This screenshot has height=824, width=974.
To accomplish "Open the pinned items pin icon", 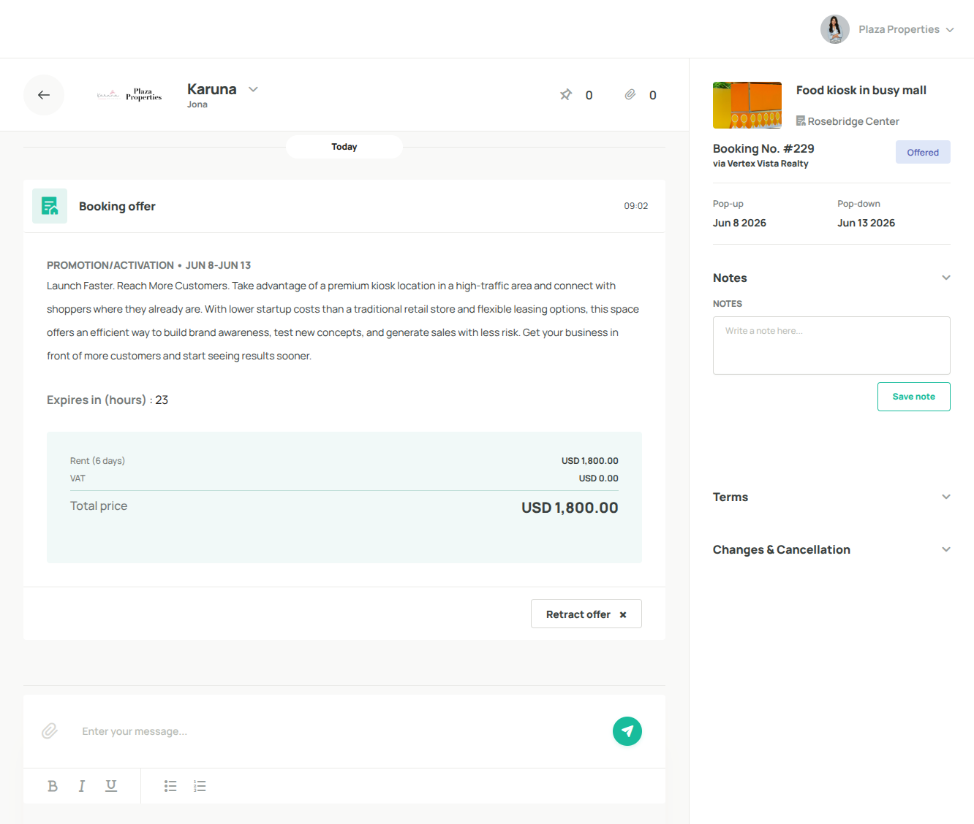I will coord(566,95).
